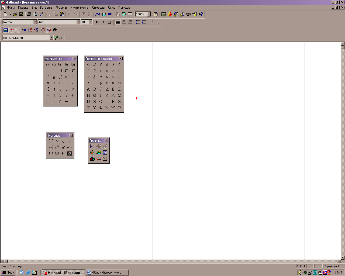Click the matrix transpose Mᵀ icon

click(x=63, y=147)
